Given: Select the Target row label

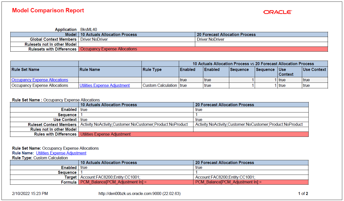Looking at the screenshot, I should 70,177.
